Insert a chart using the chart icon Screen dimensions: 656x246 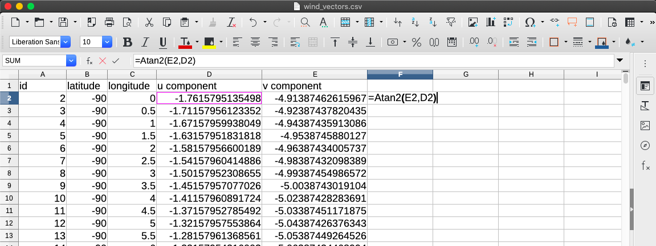tap(491, 23)
